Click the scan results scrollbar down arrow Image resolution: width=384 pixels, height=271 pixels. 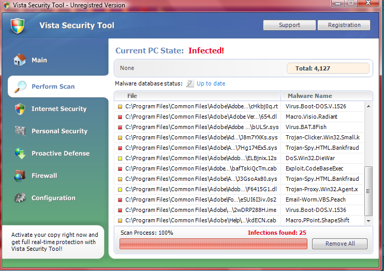(x=368, y=221)
